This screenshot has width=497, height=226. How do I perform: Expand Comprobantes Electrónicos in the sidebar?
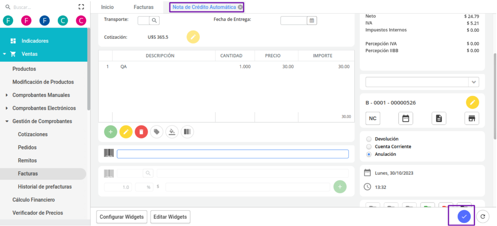pos(7,108)
